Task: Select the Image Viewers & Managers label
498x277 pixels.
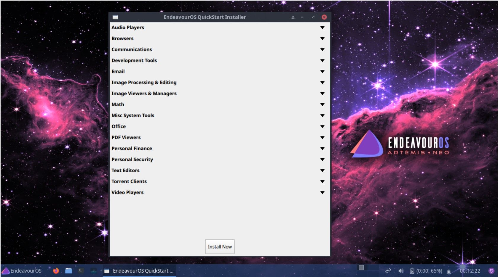Action: point(144,94)
